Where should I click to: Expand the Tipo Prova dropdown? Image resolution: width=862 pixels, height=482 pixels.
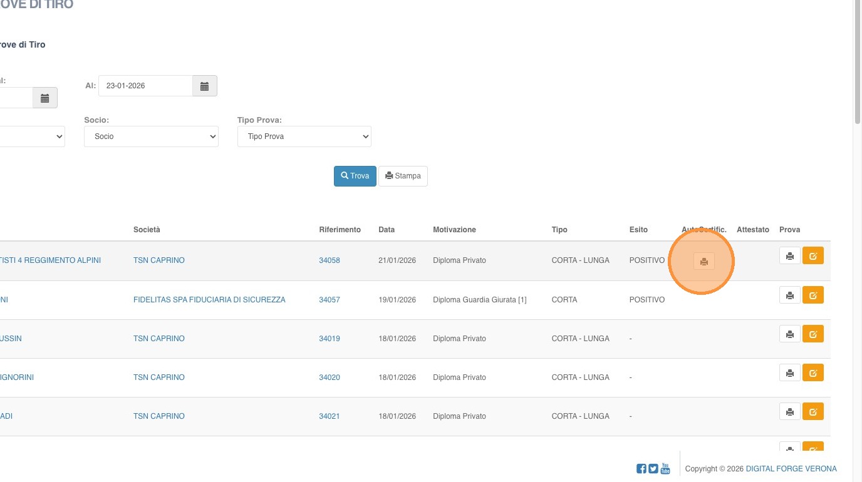304,136
